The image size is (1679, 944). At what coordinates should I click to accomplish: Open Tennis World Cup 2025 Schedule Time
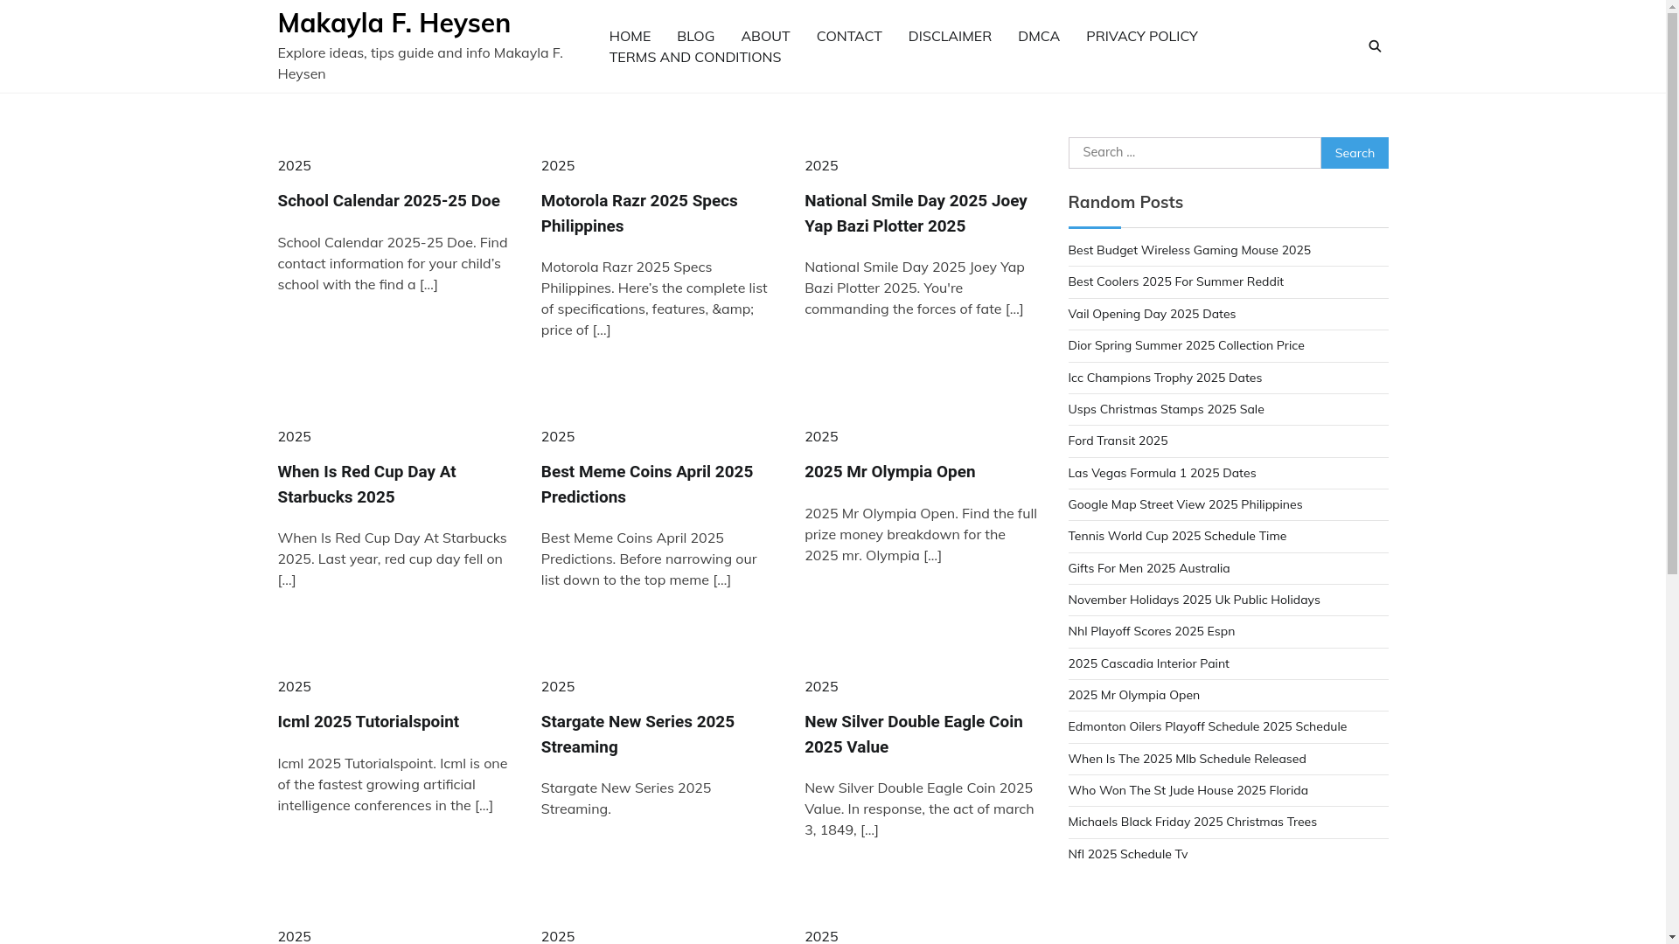1177,536
